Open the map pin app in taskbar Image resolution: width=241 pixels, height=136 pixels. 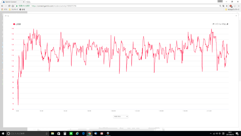pos(108,134)
